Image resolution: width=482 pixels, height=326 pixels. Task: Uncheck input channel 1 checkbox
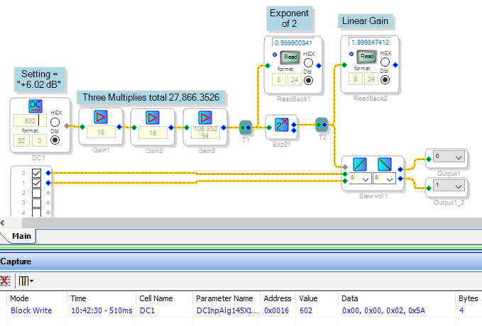(37, 184)
